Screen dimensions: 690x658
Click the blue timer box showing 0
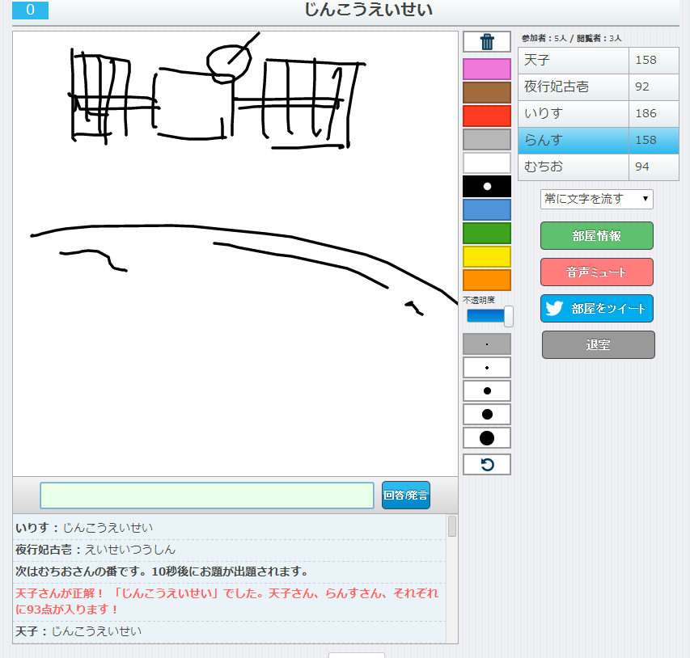pyautogui.click(x=31, y=10)
